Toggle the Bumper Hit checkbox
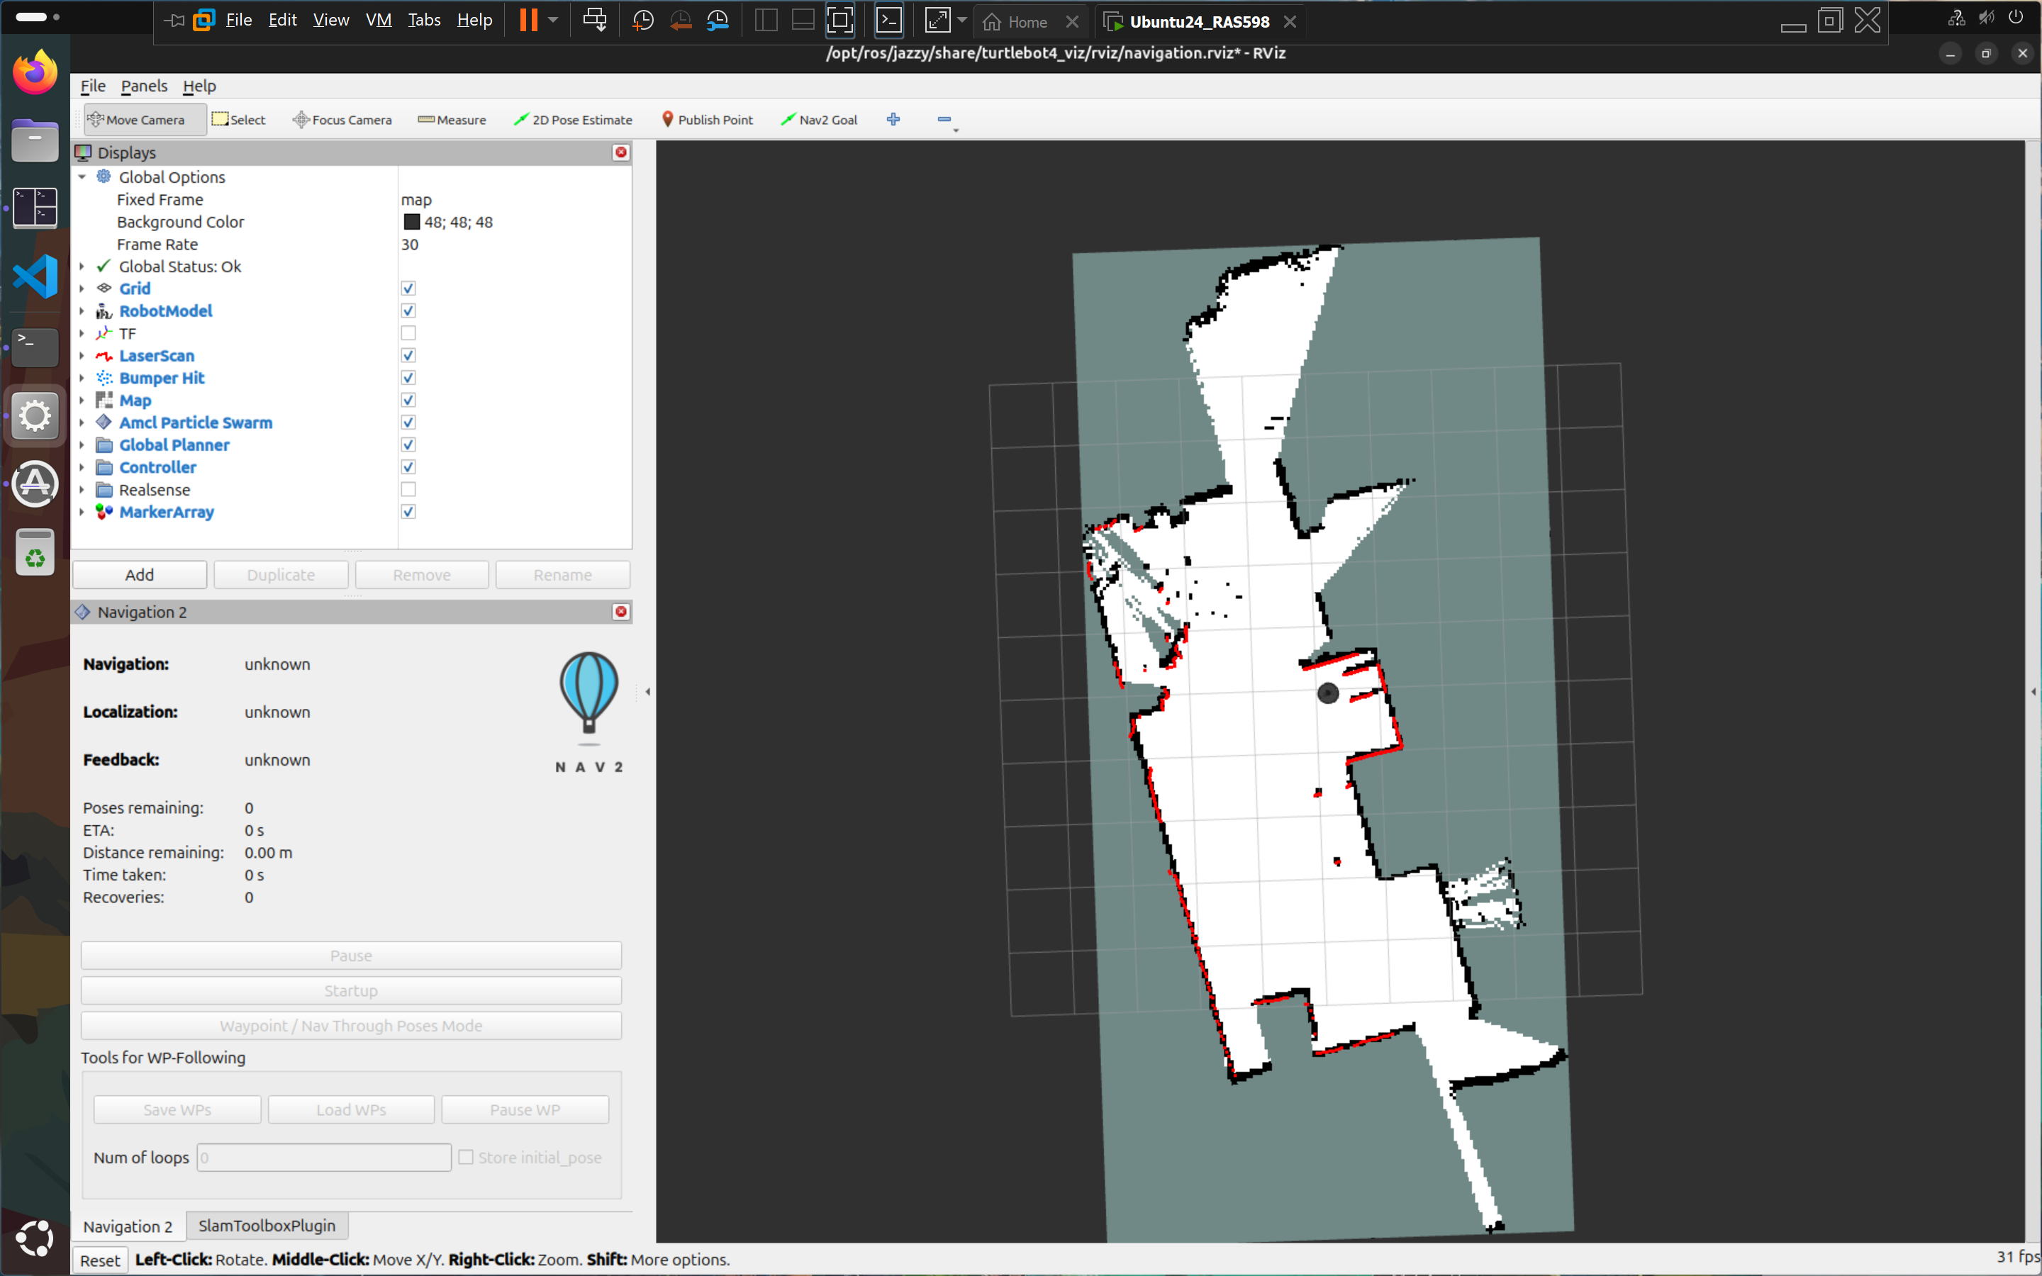 click(408, 378)
